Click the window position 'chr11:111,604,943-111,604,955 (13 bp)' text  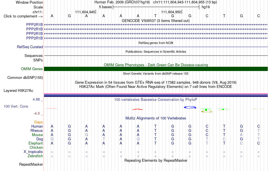click(x=185, y=2)
